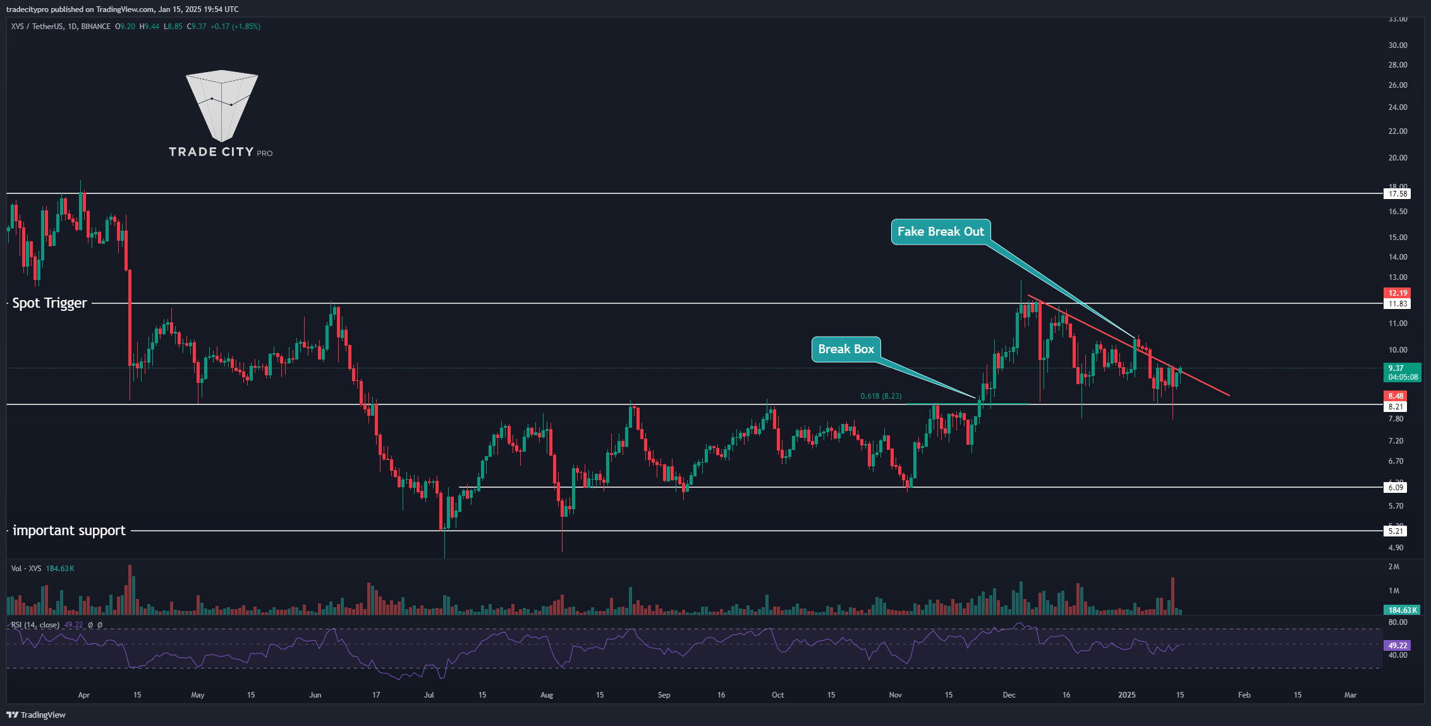
Task: Select the Spot Trigger text annotation
Action: click(49, 303)
